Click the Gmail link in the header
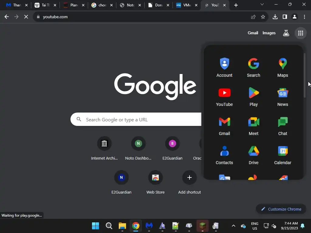Screen dimensions: 311x233 tap(253, 33)
